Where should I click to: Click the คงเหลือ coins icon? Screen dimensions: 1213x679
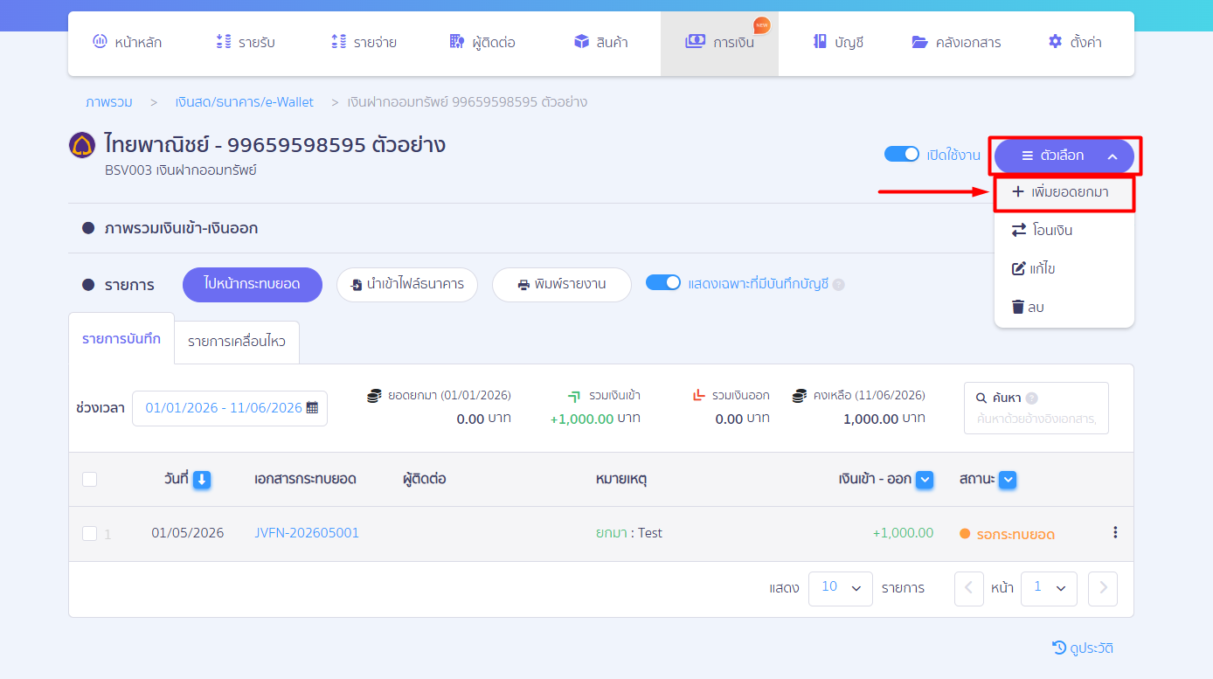point(799,396)
